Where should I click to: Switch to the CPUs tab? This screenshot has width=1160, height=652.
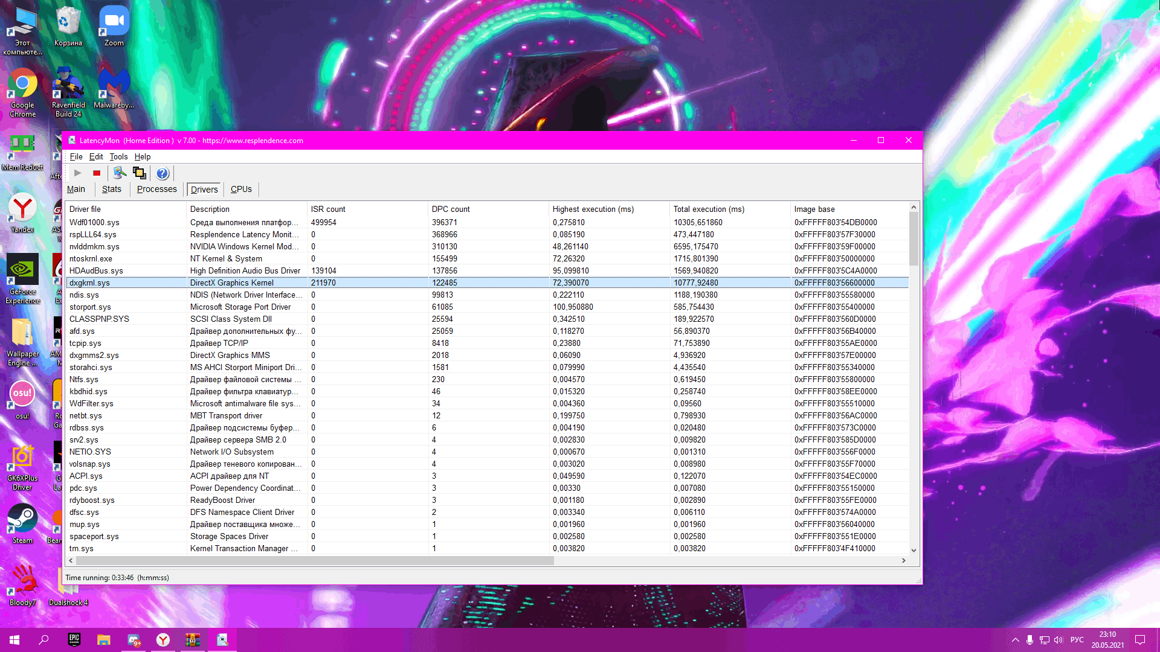[241, 189]
